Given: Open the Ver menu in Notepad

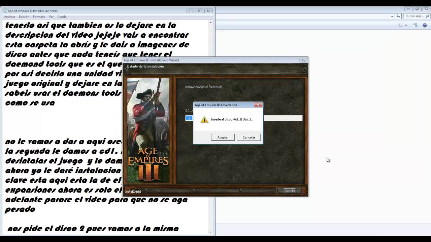Looking at the screenshot, I should pyautogui.click(x=51, y=16).
